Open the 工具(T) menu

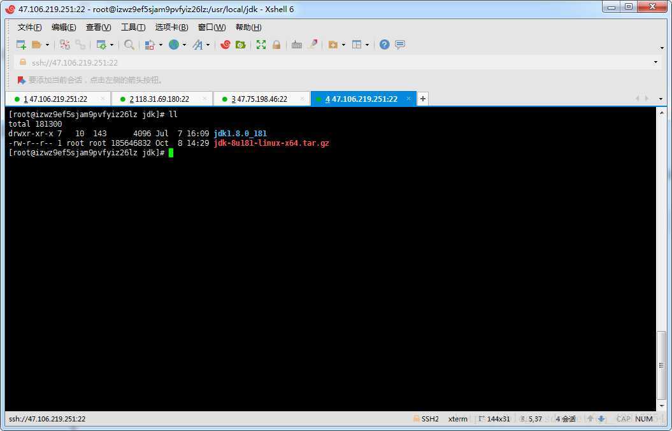click(x=132, y=27)
